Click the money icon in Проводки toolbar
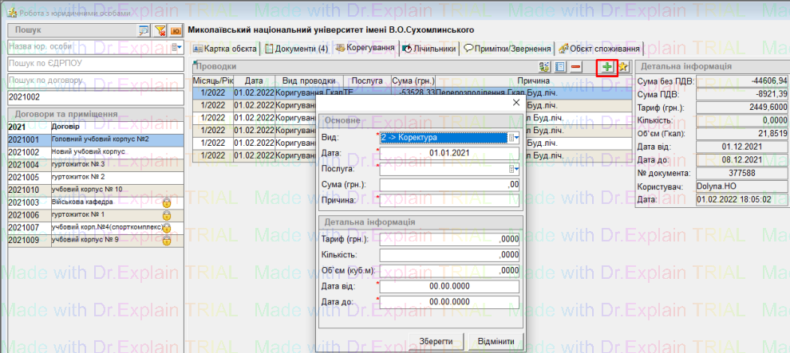 click(x=545, y=68)
